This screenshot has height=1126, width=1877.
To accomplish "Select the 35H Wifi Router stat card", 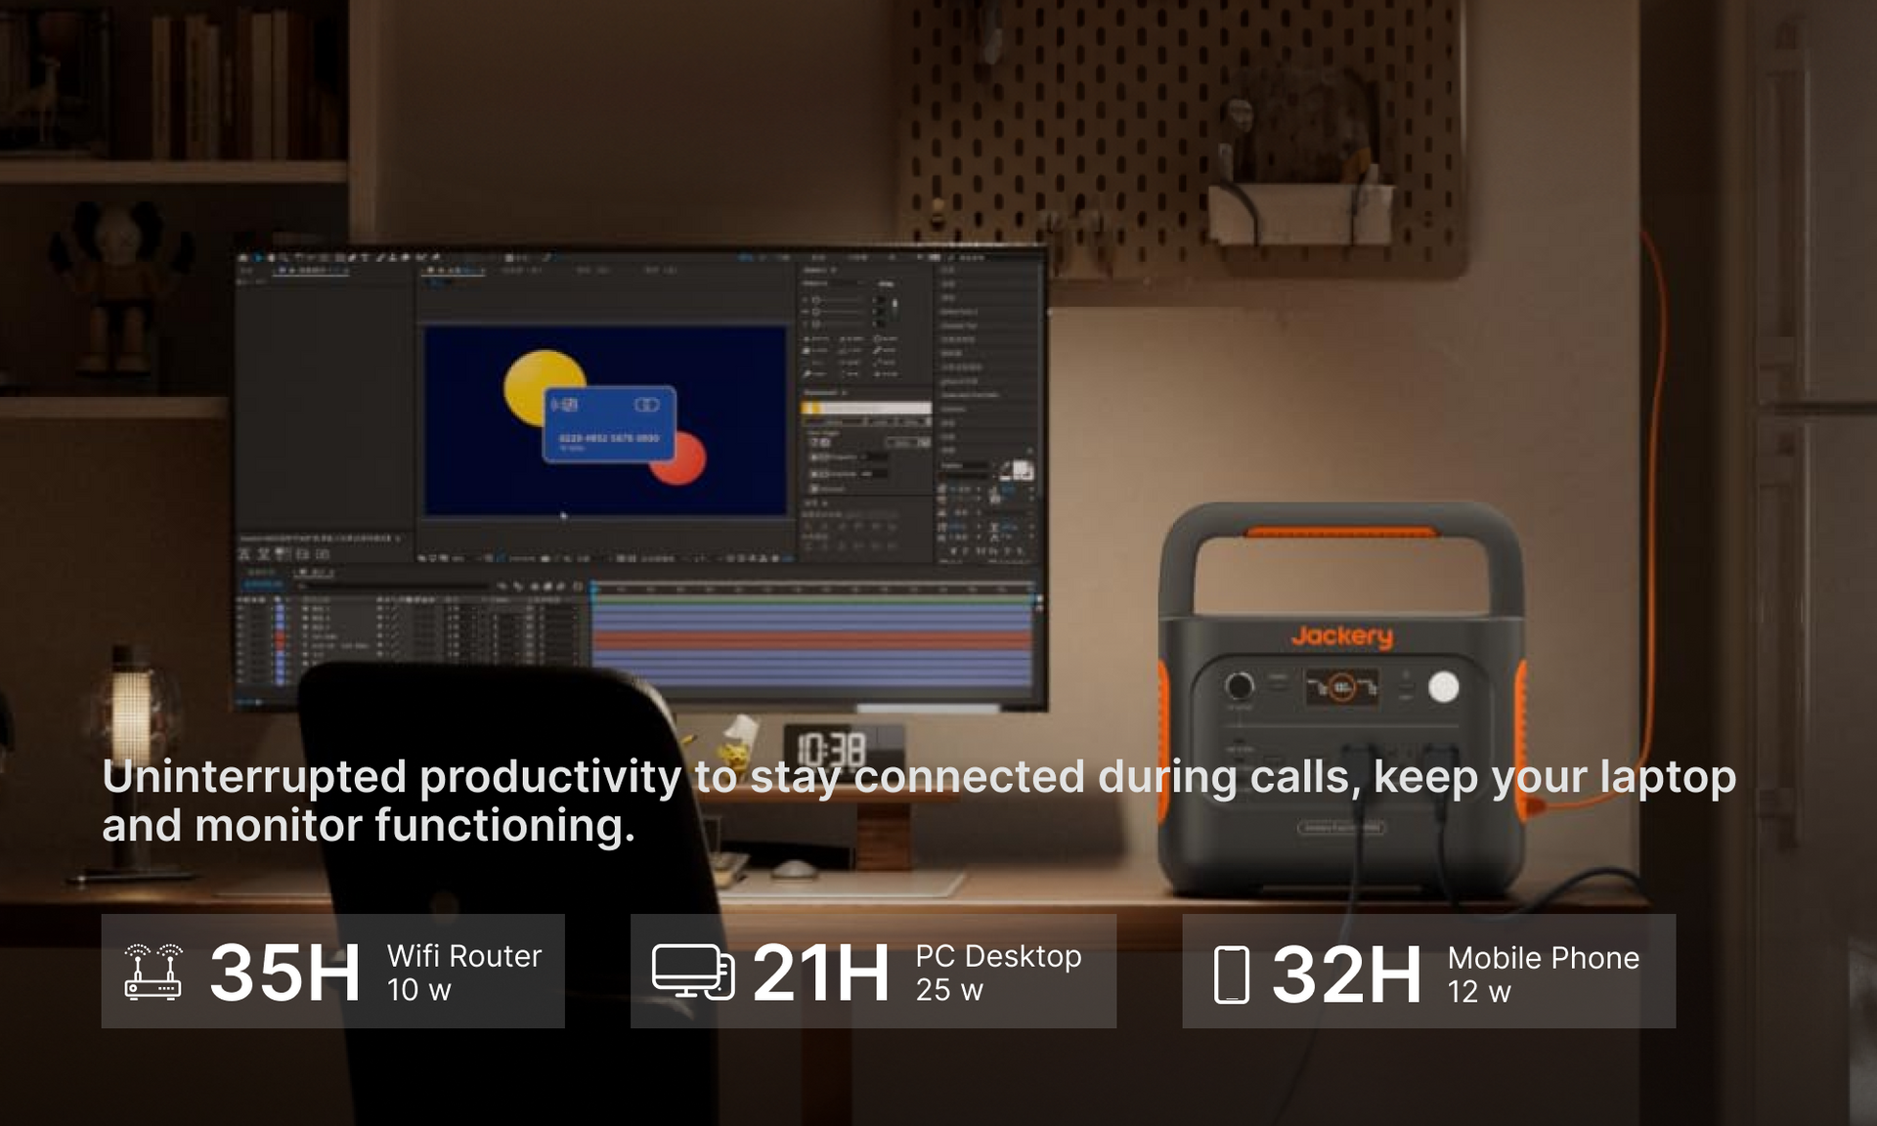I will click(x=332, y=971).
